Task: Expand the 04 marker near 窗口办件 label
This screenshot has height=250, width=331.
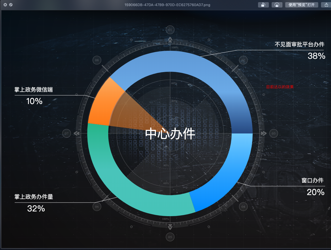Action: point(243,206)
